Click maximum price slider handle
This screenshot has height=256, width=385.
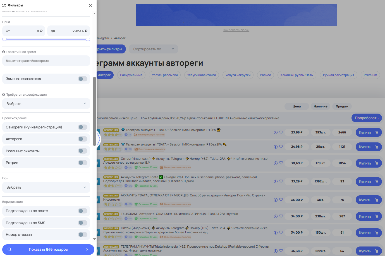click(88, 39)
